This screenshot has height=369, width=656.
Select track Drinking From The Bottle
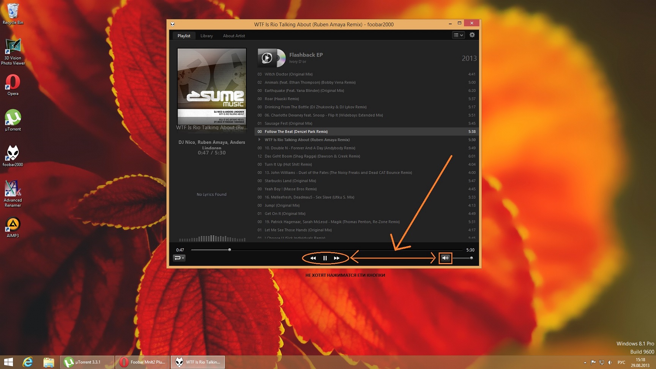[367, 107]
